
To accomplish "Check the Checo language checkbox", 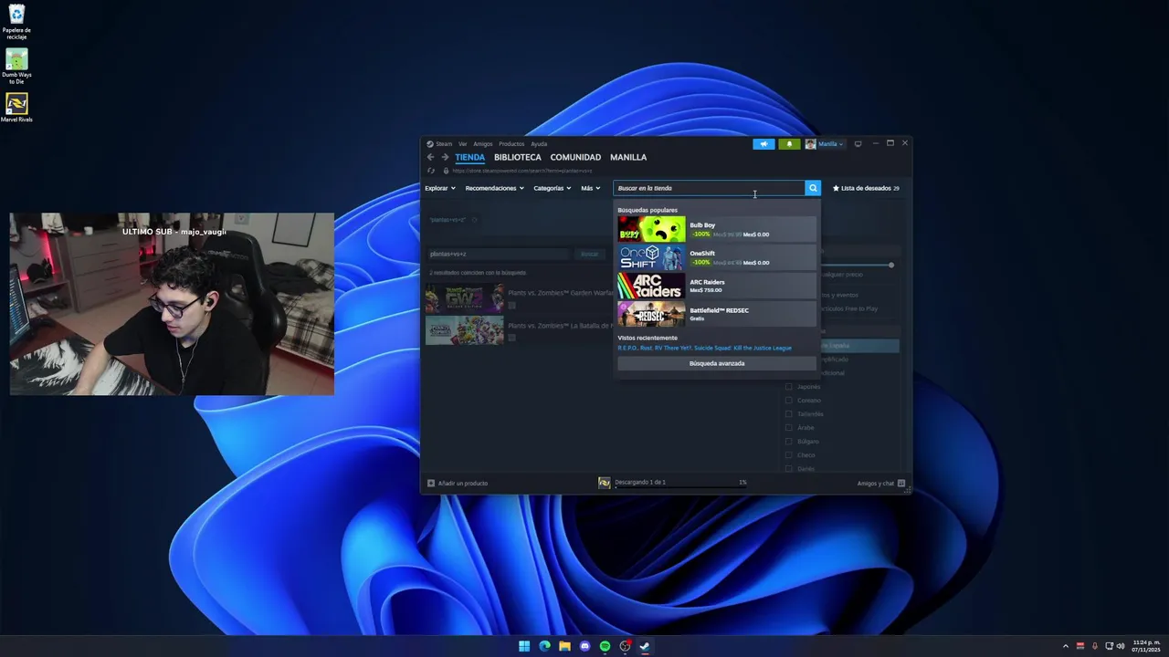I will click(x=789, y=454).
